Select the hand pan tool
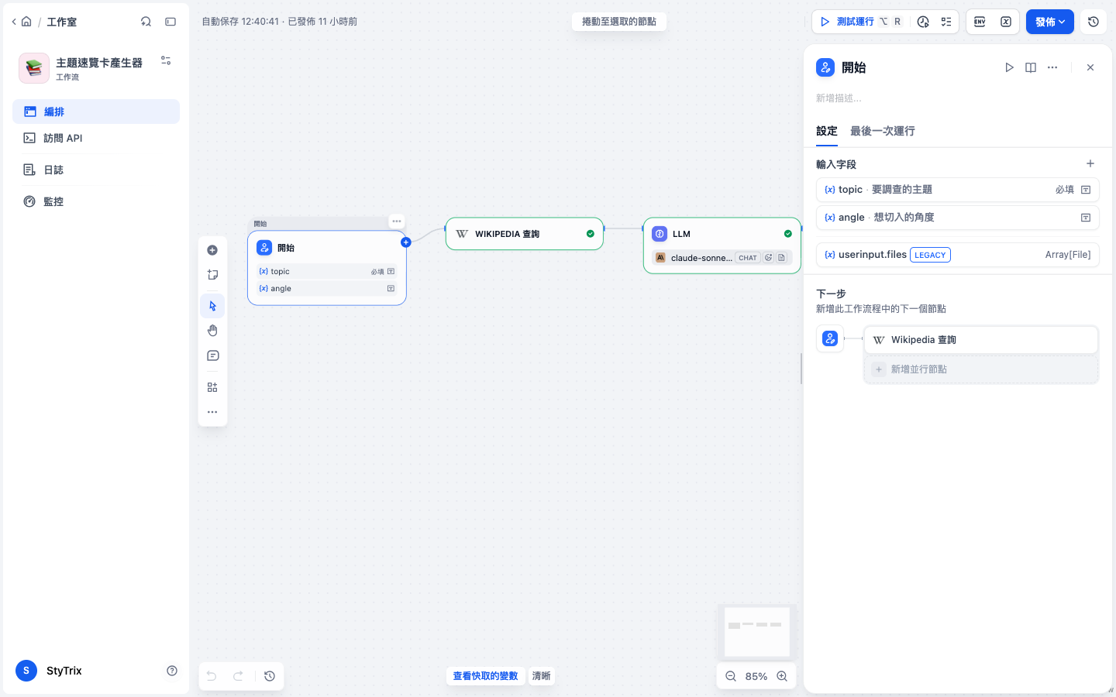 pyautogui.click(x=212, y=331)
